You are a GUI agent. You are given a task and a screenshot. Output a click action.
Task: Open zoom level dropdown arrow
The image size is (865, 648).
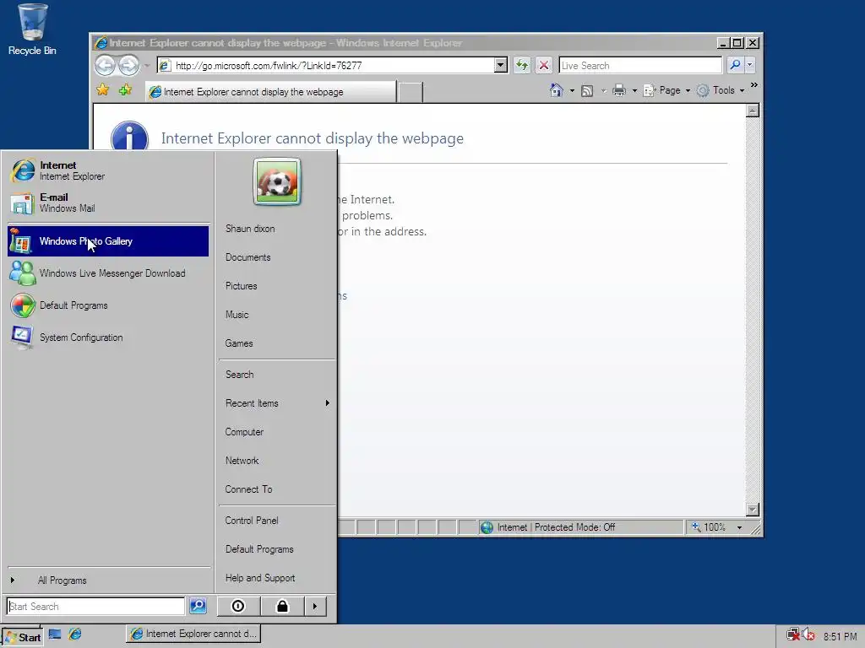coord(739,528)
